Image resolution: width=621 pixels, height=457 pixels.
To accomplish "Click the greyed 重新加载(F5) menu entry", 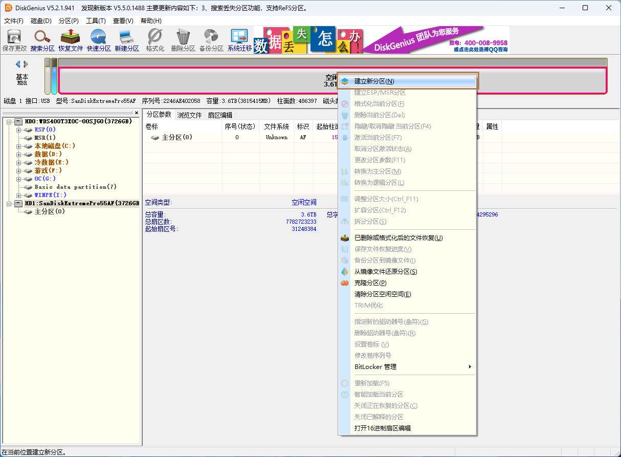I will pos(407,383).
